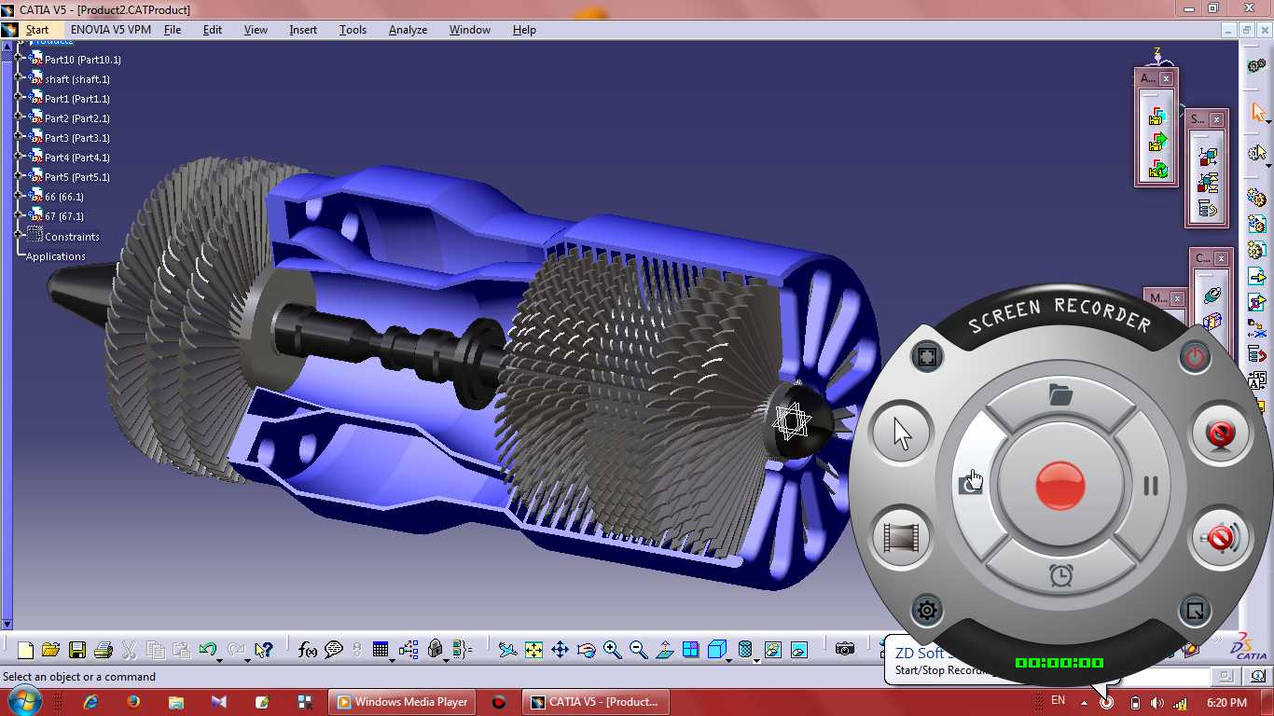Capture image with the CATIA camera icon
This screenshot has height=716, width=1274.
[x=845, y=650]
